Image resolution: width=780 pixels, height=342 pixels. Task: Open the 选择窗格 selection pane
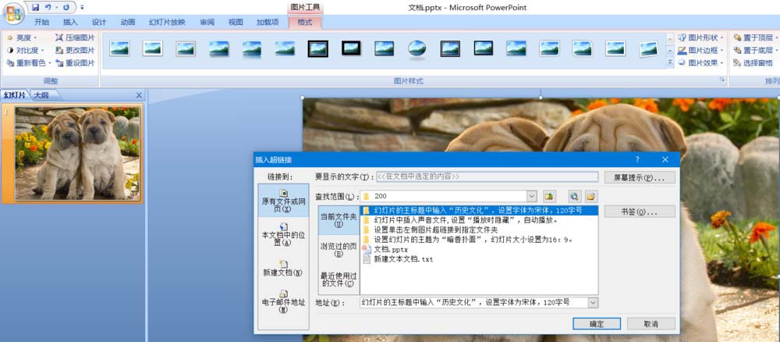[753, 63]
